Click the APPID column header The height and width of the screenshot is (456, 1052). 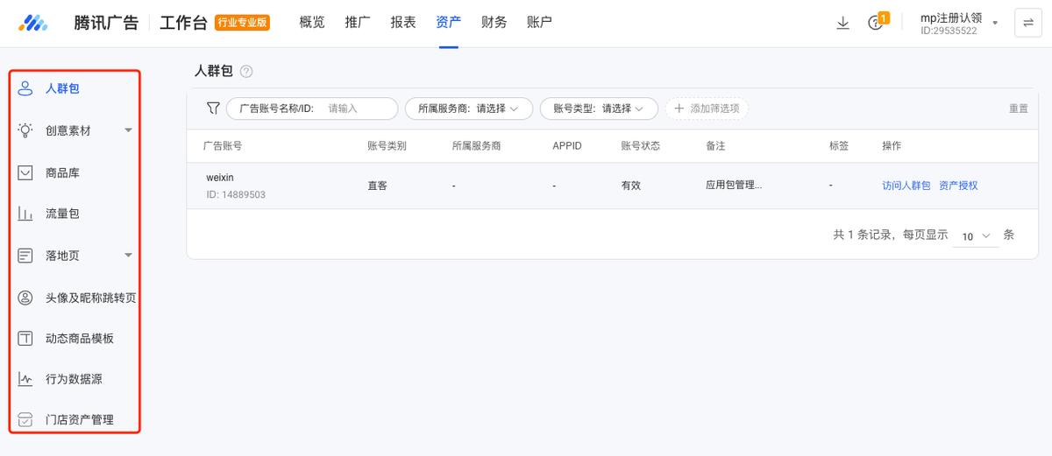coord(567,145)
